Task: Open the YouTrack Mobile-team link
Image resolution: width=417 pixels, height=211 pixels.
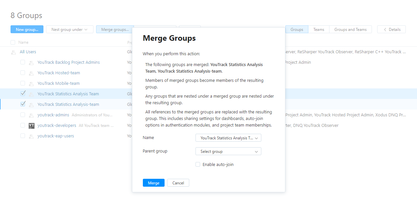Action: click(x=59, y=83)
